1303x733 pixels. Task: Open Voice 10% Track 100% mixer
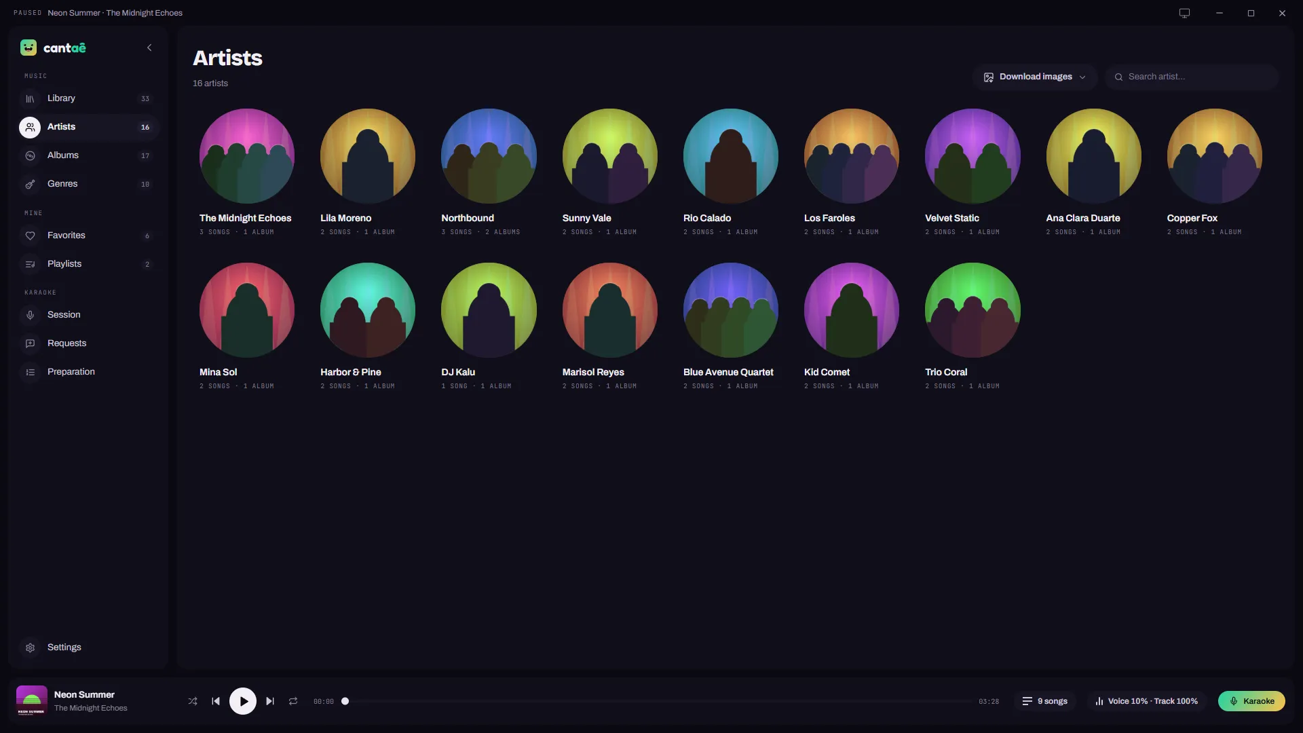pyautogui.click(x=1146, y=701)
